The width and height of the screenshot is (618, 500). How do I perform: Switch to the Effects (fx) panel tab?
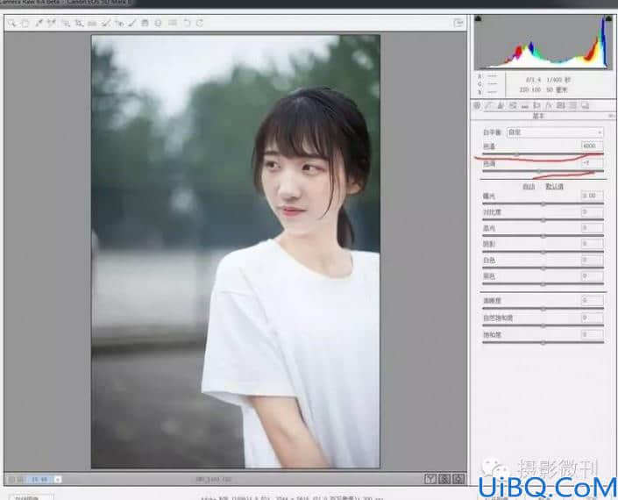[x=549, y=105]
